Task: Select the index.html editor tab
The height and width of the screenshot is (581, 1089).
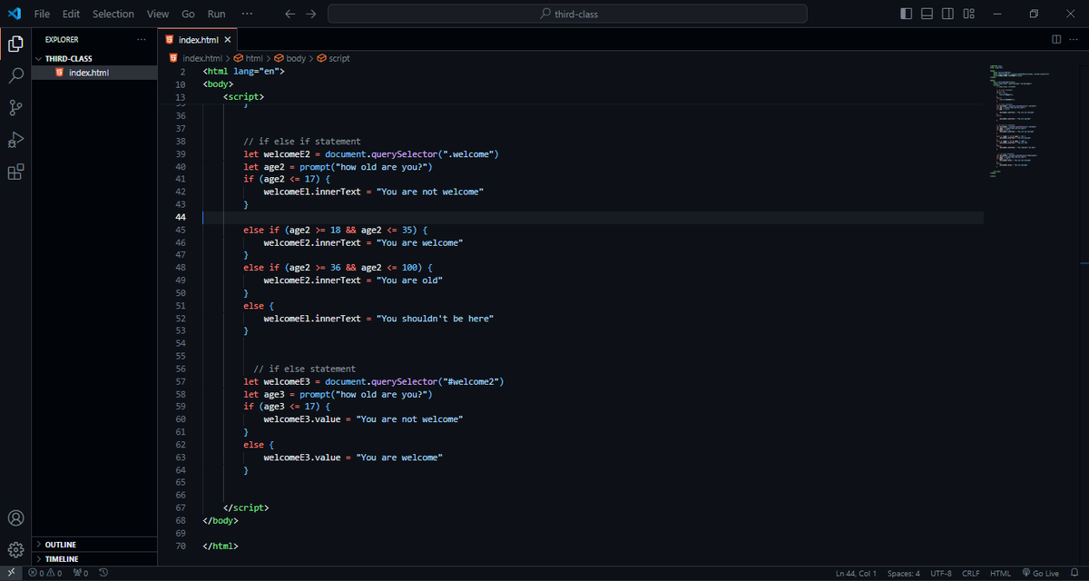Action: pos(198,40)
